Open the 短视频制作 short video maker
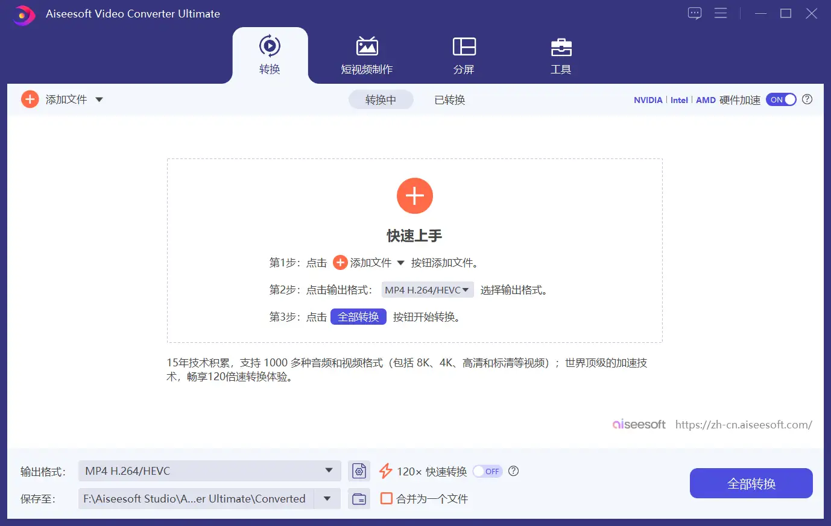This screenshot has height=526, width=831. 367,54
